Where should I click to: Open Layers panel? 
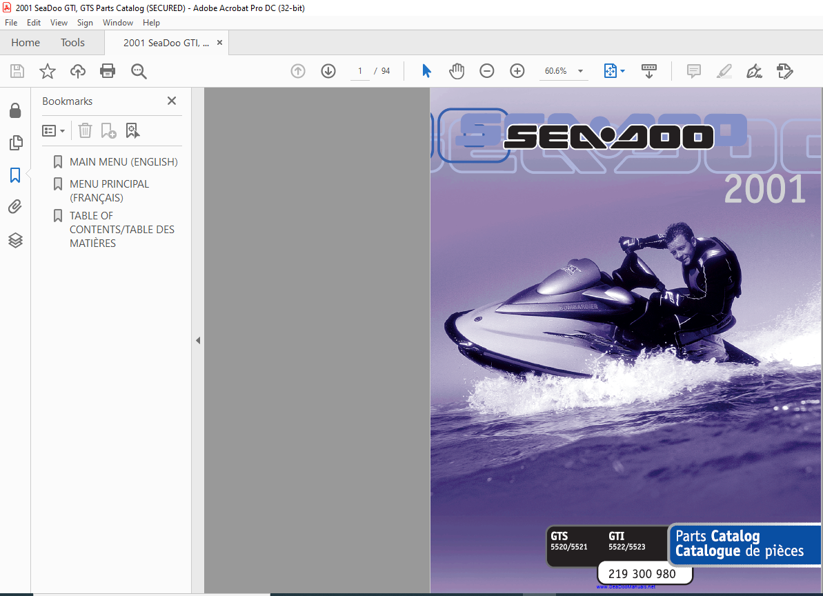15,240
